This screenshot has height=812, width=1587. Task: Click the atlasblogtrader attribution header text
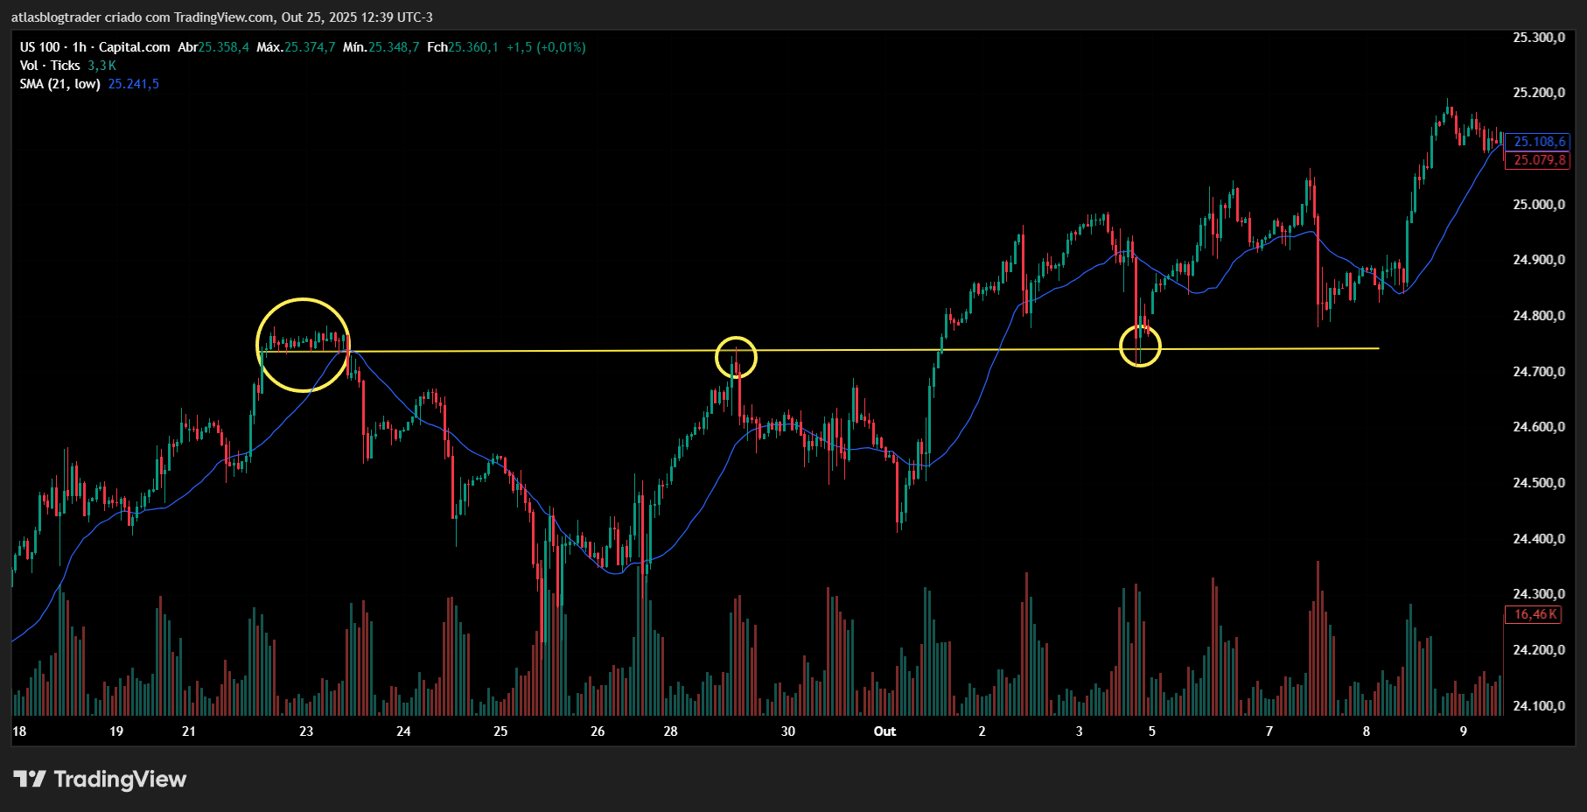(221, 17)
